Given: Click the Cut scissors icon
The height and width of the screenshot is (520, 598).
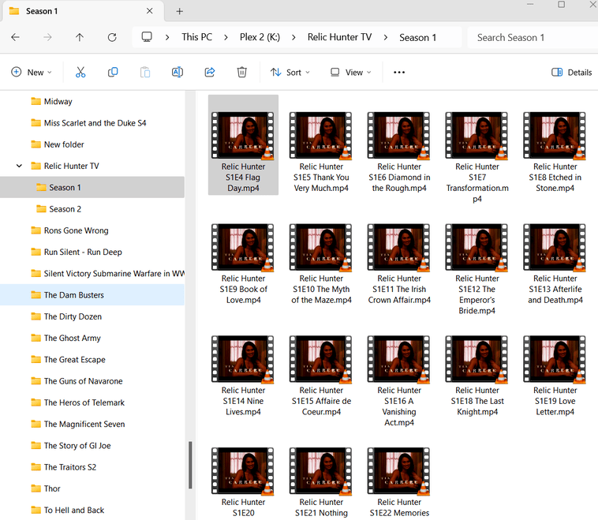Looking at the screenshot, I should (80, 72).
